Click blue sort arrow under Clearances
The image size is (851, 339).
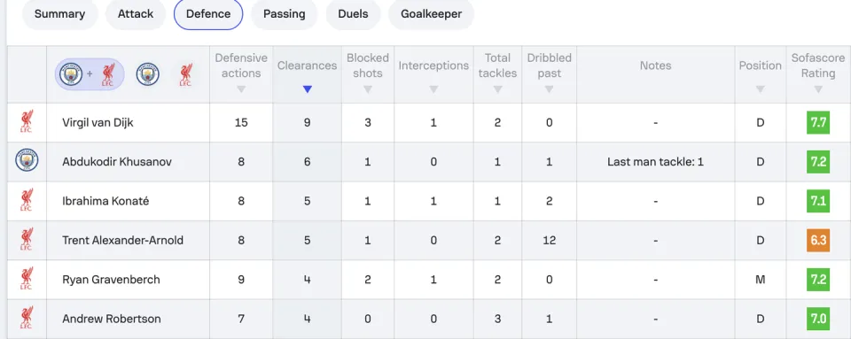[308, 89]
